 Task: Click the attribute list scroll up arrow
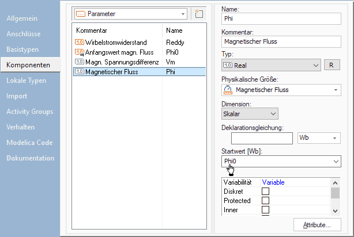pos(335,183)
